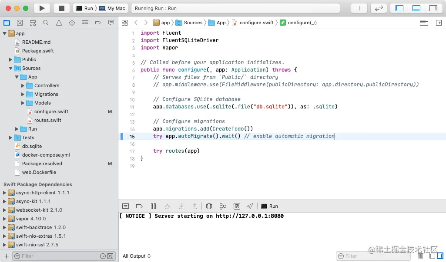
Task: Open the editor options lines icon
Action: pyautogui.click(x=423, y=23)
